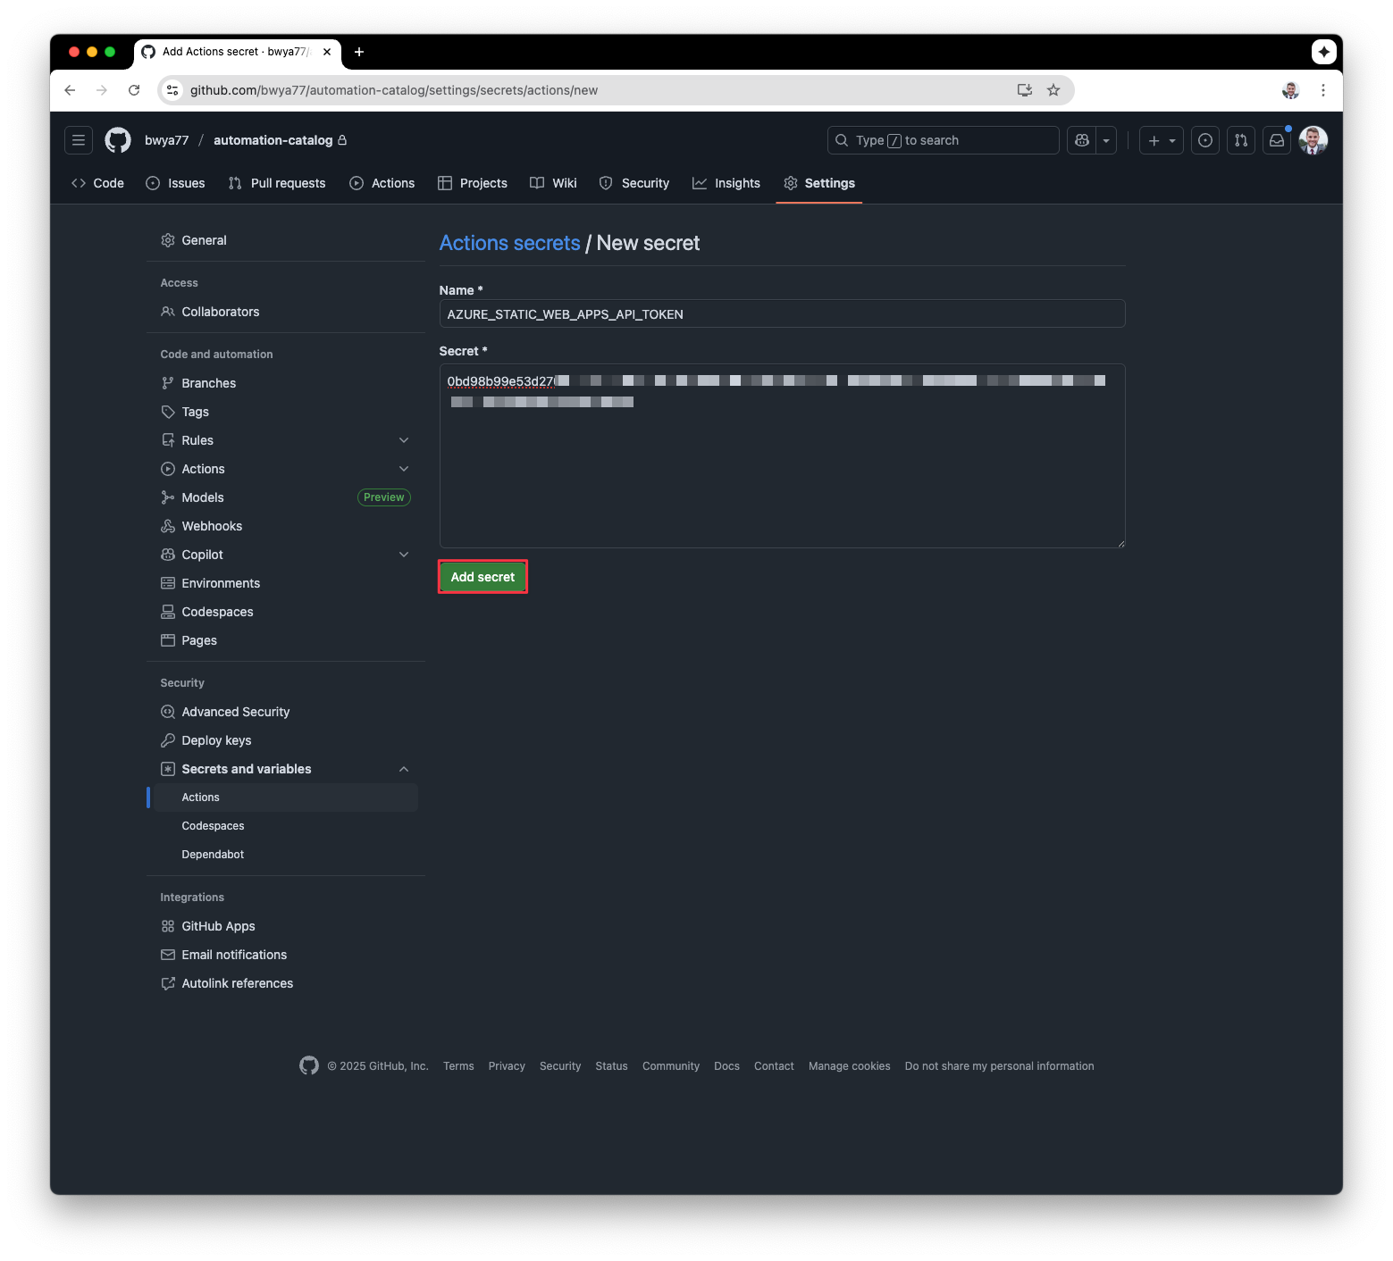Open the hamburger navigation menu
The width and height of the screenshot is (1393, 1261).
[79, 140]
